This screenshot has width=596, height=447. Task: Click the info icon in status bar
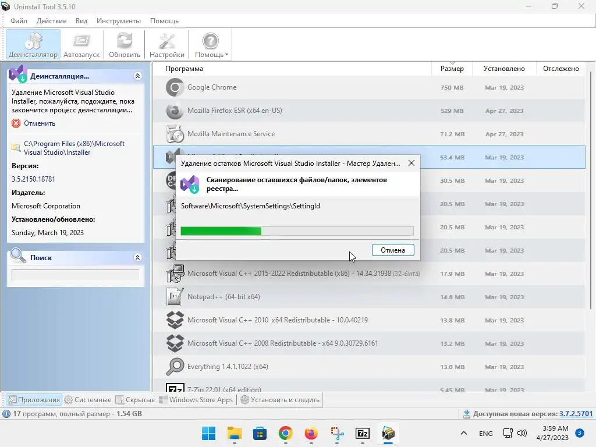point(6,414)
